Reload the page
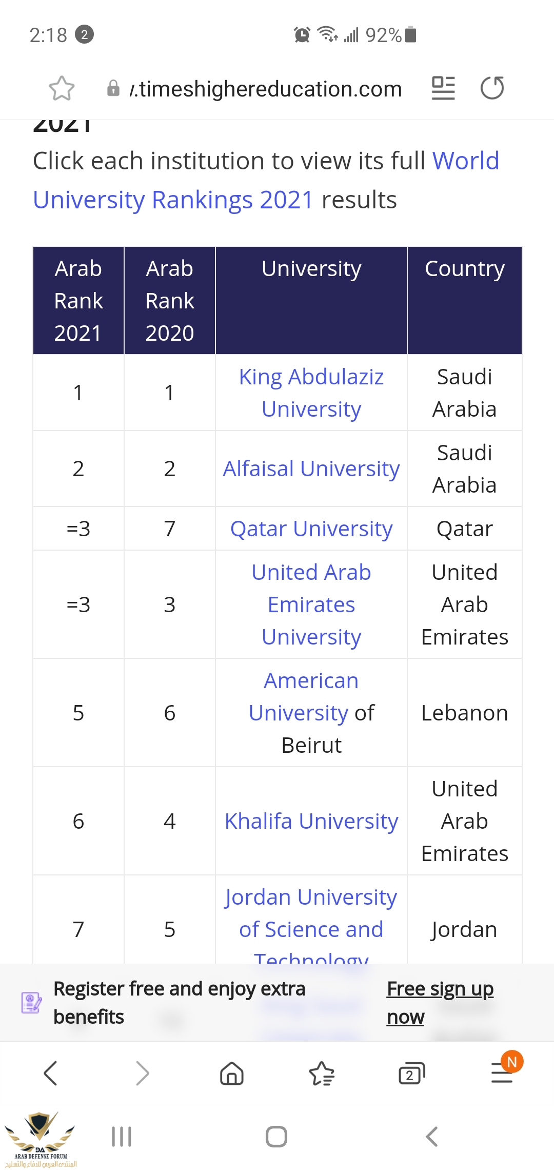This screenshot has width=554, height=1170. pos(492,88)
